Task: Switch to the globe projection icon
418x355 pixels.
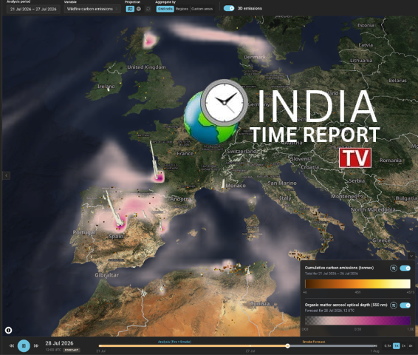Action: click(x=139, y=9)
